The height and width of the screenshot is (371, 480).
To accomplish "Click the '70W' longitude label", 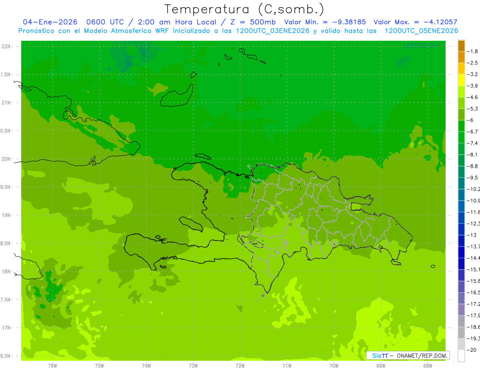I will point(334,366).
